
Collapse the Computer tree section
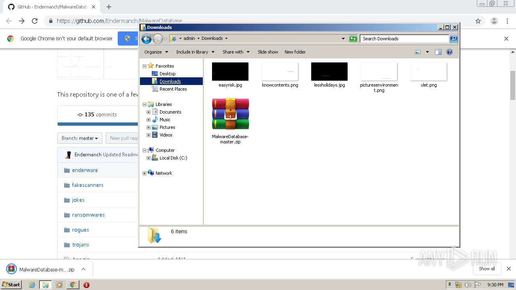pyautogui.click(x=144, y=150)
